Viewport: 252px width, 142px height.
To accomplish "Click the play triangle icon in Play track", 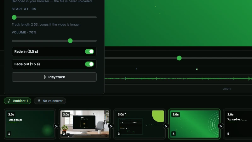I will click(x=45, y=77).
